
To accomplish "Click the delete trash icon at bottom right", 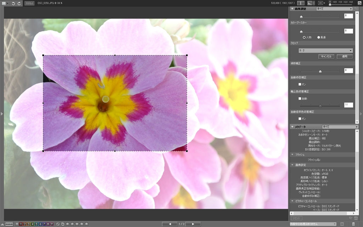I will 353,224.
